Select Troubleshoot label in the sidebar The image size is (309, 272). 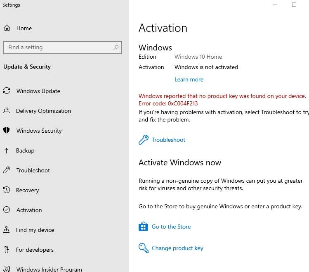(x=33, y=170)
